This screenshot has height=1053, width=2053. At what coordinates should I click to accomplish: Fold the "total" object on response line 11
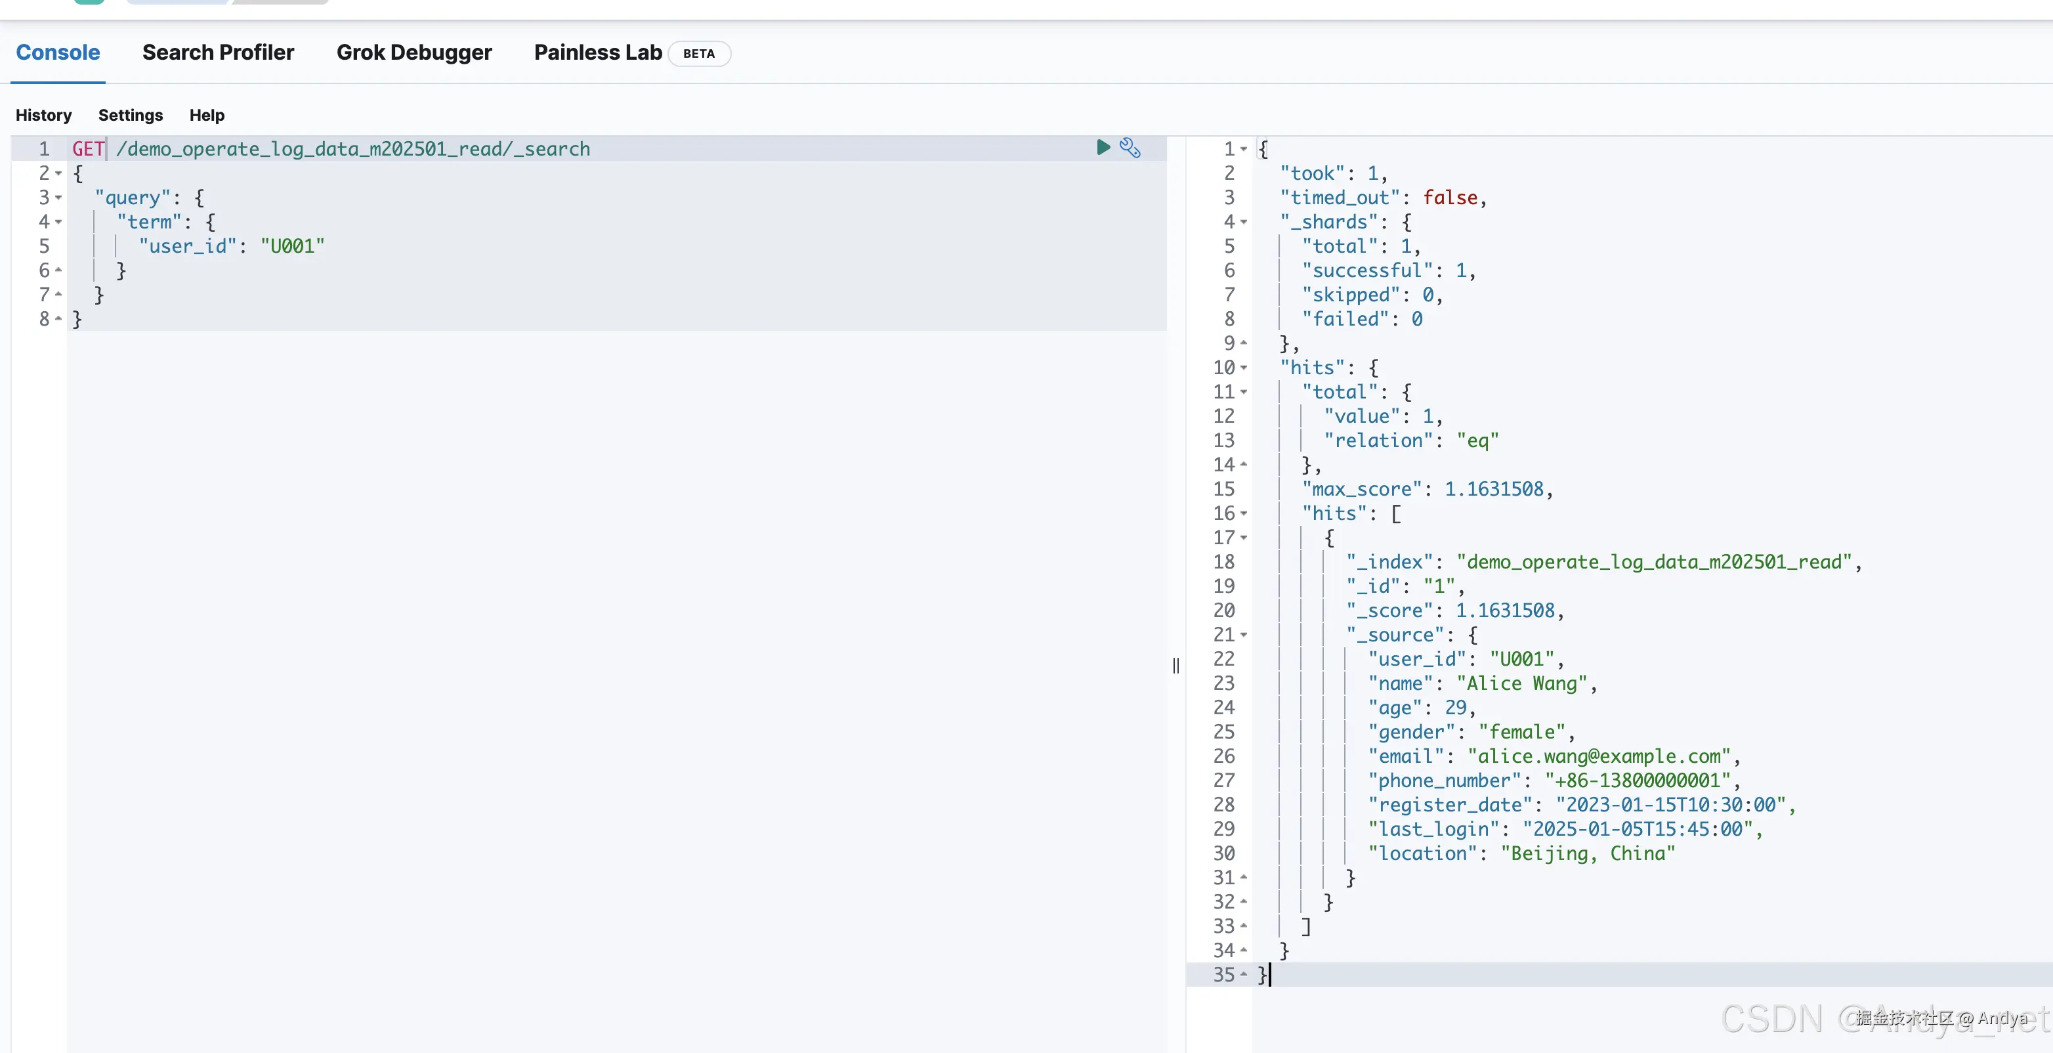click(1244, 392)
